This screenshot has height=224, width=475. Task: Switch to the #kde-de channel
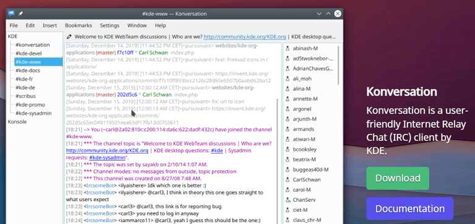click(25, 88)
